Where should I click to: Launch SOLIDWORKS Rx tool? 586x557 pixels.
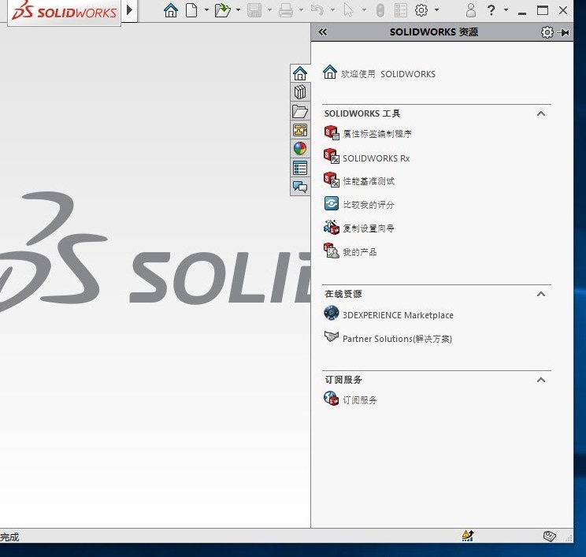pos(376,158)
